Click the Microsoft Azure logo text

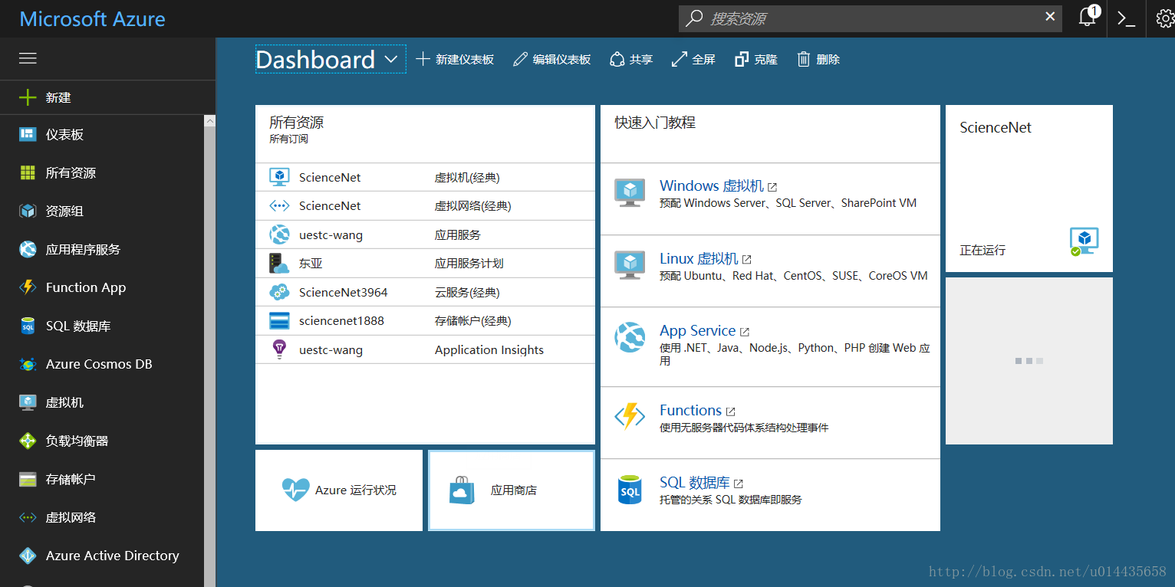click(x=92, y=19)
